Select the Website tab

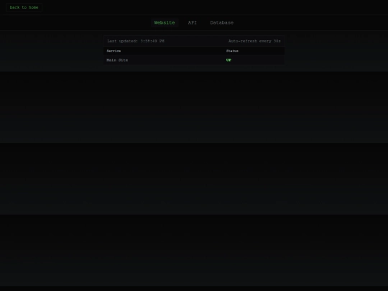click(x=165, y=23)
